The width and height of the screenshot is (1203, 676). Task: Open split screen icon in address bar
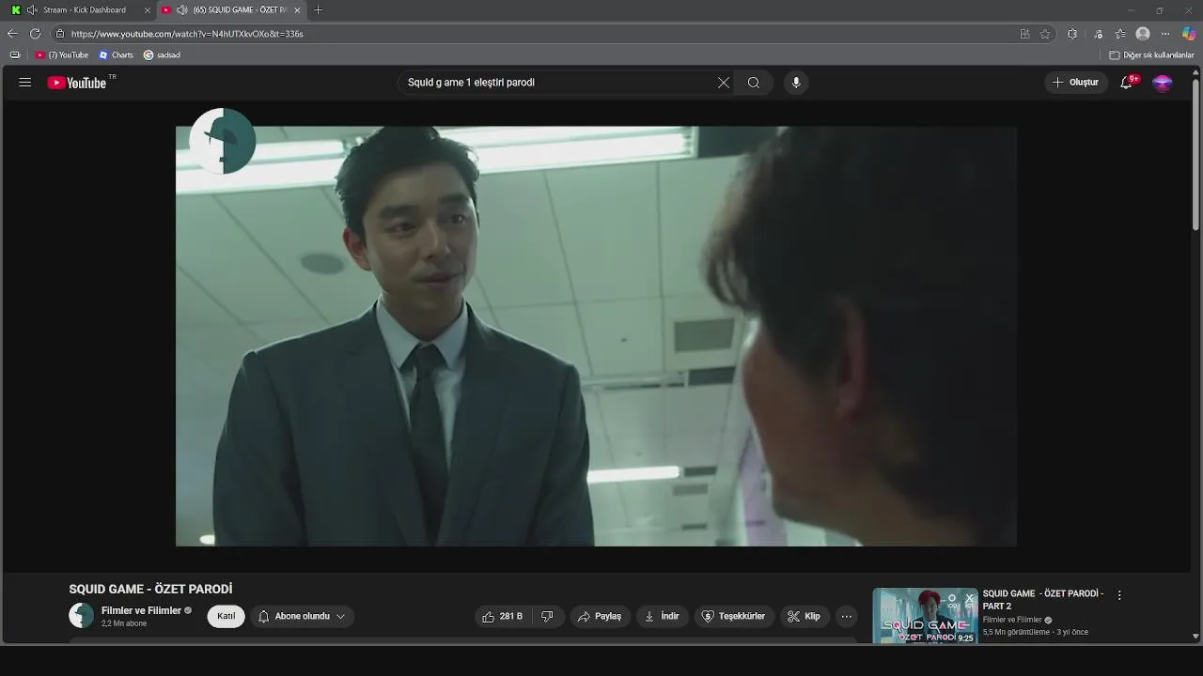[1024, 34]
